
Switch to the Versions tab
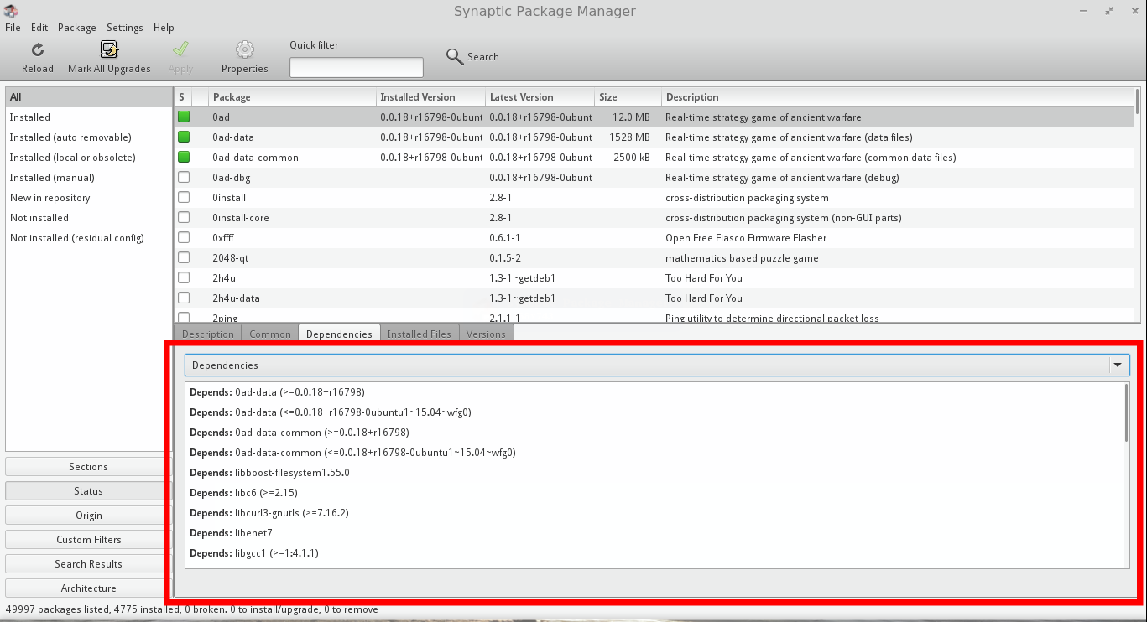point(487,334)
